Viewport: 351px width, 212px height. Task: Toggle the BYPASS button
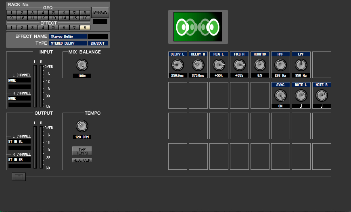[100, 12]
